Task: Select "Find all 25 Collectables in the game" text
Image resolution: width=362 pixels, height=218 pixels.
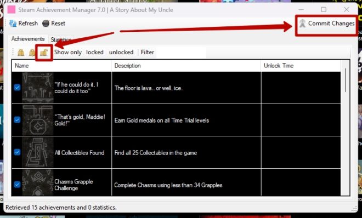Action: point(156,153)
